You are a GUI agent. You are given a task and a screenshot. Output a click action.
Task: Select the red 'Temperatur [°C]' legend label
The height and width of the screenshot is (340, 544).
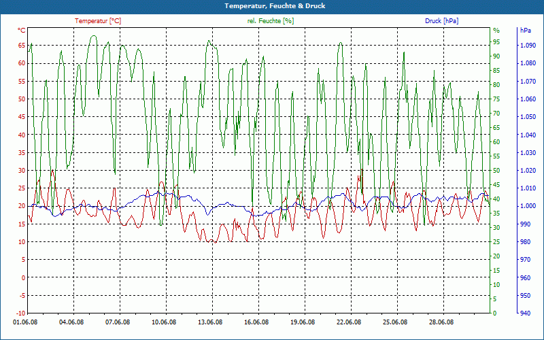click(98, 21)
